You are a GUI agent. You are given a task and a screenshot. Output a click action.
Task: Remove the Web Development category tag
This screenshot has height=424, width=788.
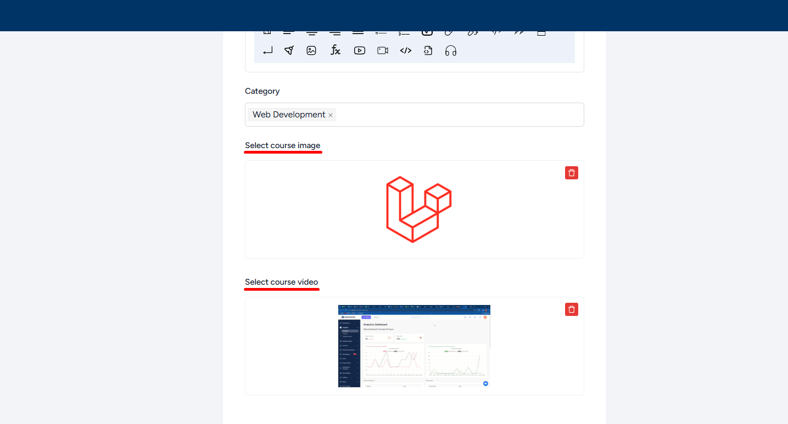click(x=331, y=115)
